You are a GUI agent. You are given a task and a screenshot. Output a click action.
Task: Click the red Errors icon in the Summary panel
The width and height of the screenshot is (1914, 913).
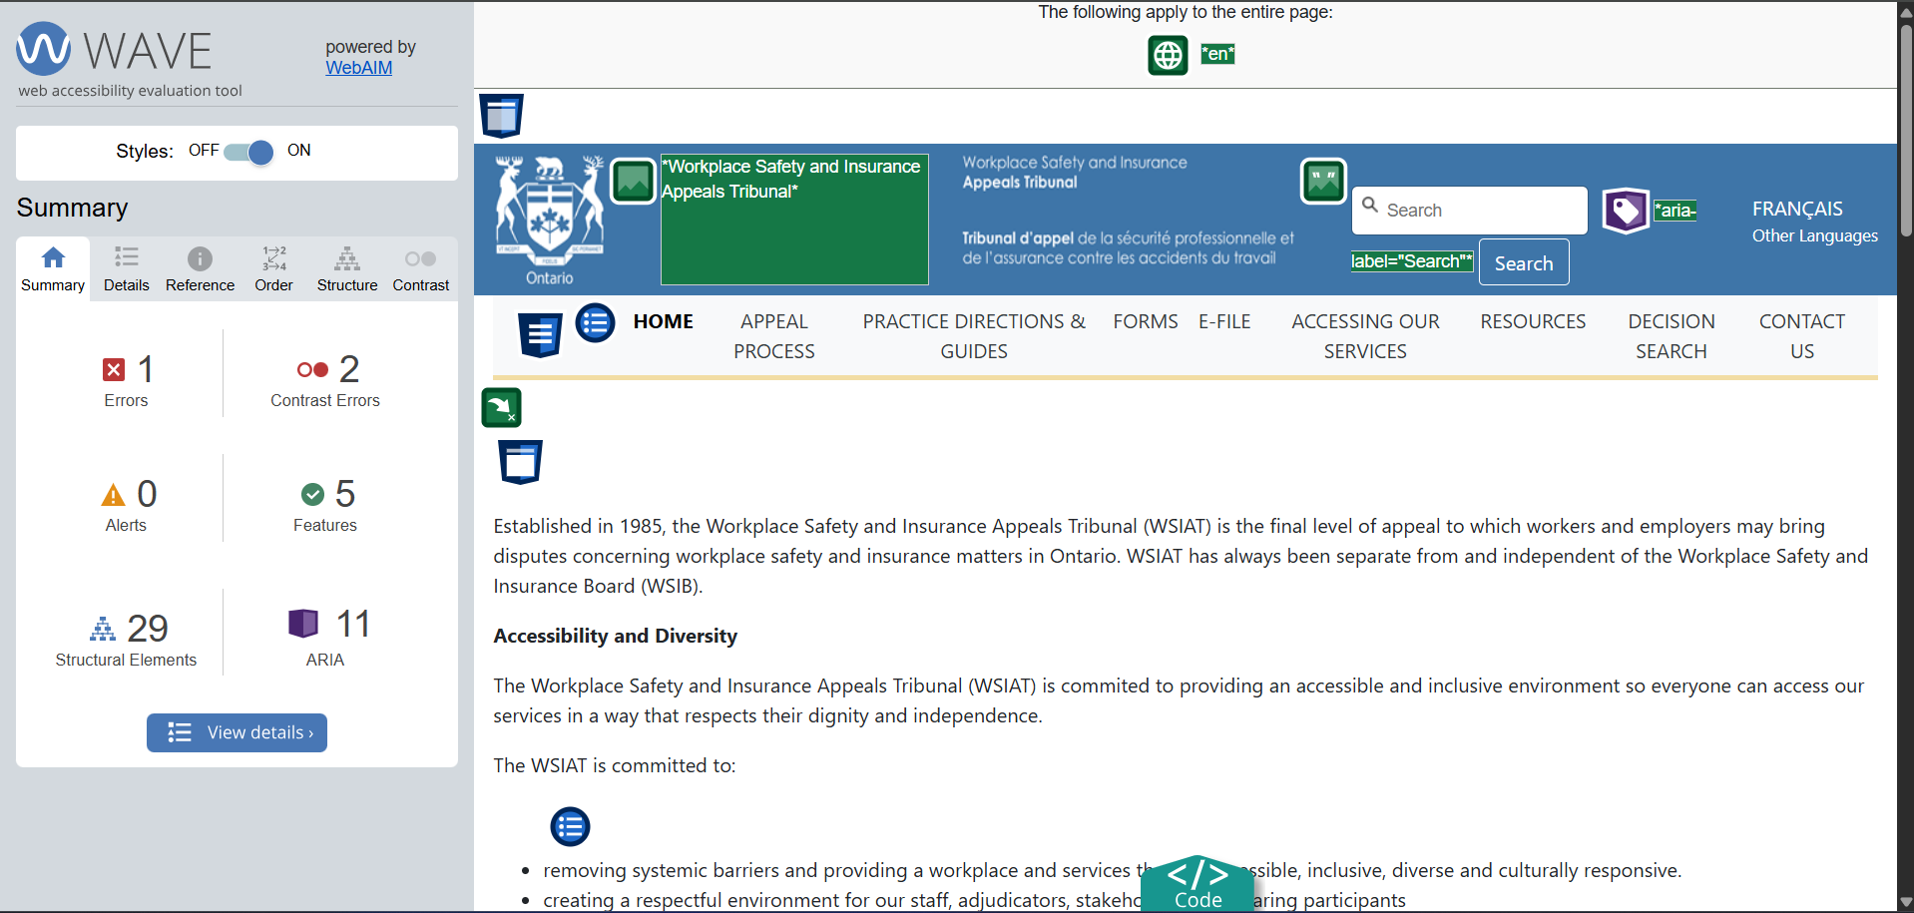(x=113, y=369)
